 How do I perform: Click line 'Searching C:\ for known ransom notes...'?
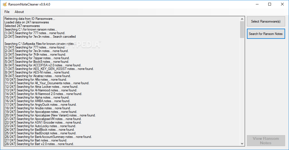[x=31, y=29]
